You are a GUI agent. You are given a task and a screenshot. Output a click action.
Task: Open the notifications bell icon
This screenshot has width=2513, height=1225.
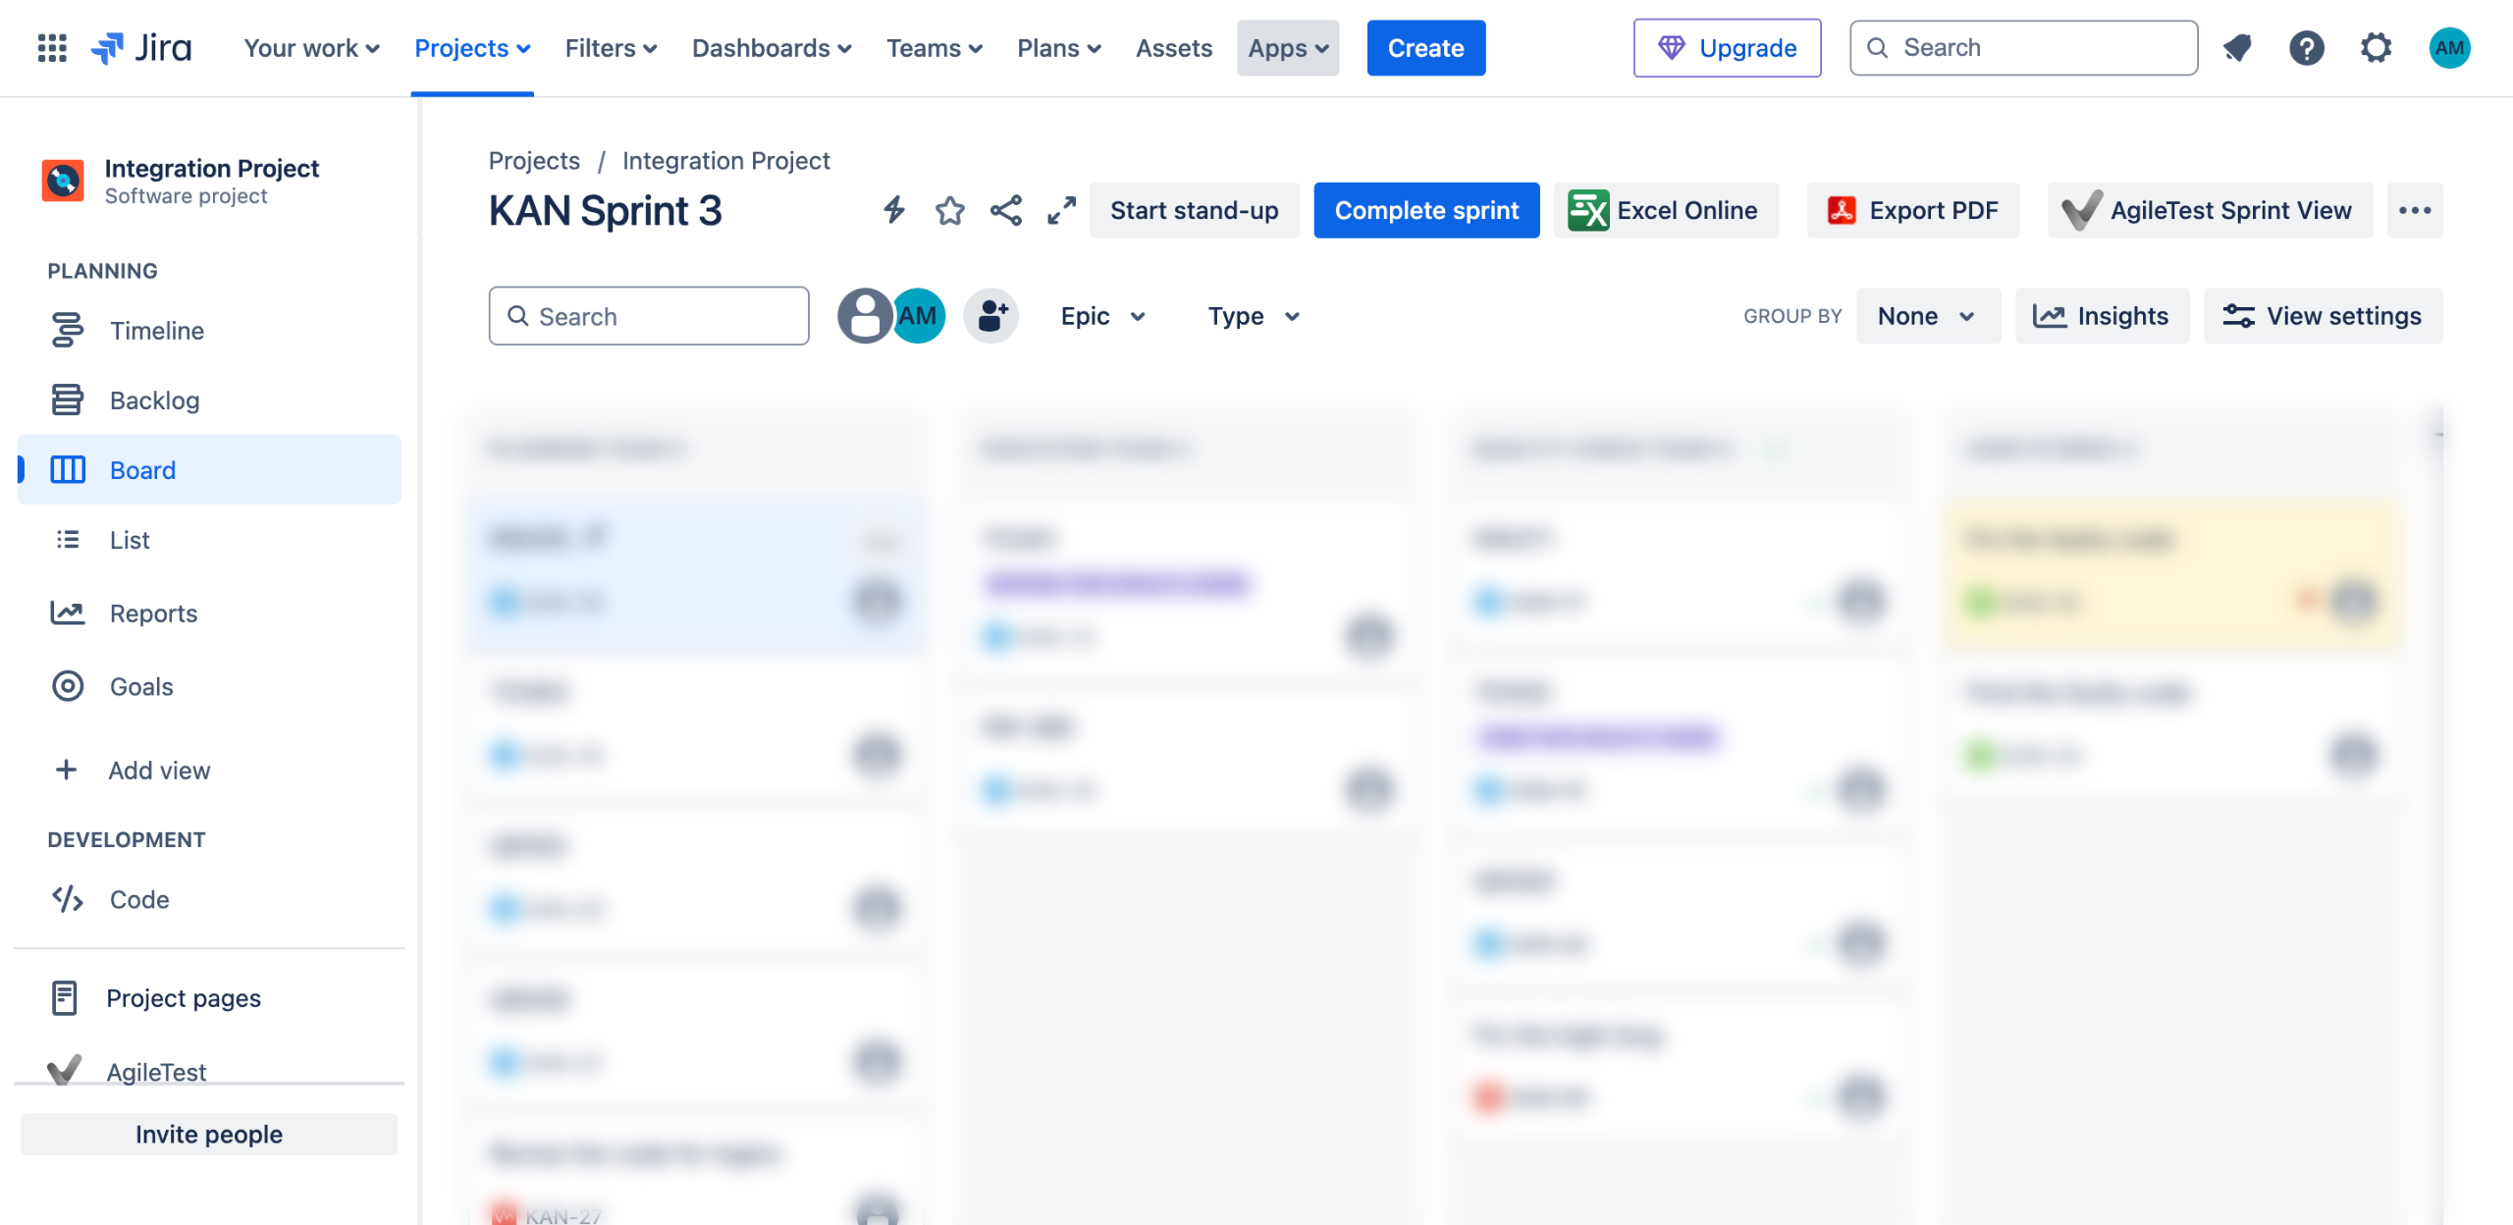click(2237, 47)
